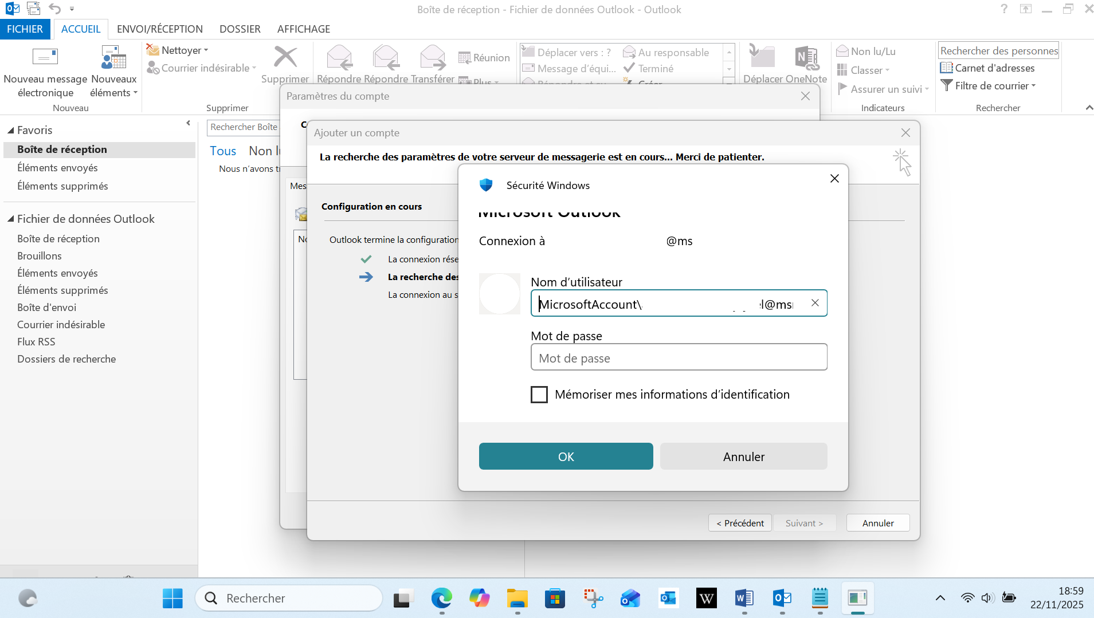
Task: Click the OneNote icon in the ribbon
Action: click(x=807, y=57)
